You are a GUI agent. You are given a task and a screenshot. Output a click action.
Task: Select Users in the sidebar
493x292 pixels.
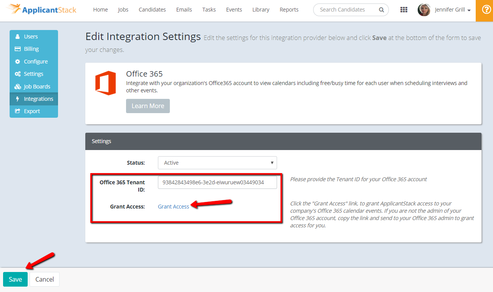coord(34,37)
